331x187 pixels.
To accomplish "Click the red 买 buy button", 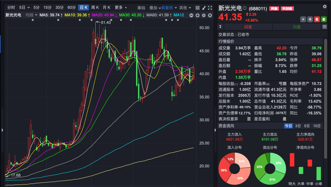I will [317, 19].
